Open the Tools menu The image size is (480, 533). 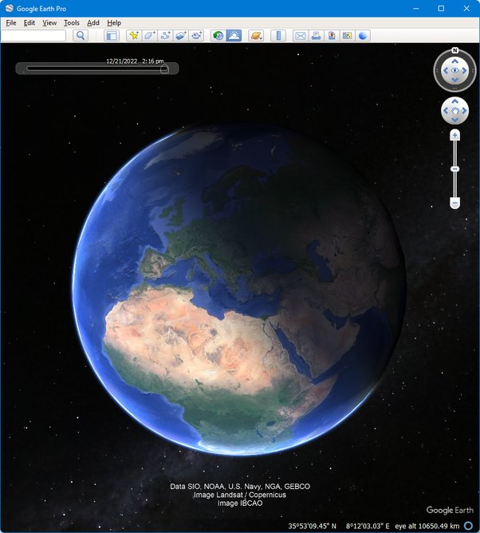[x=72, y=23]
